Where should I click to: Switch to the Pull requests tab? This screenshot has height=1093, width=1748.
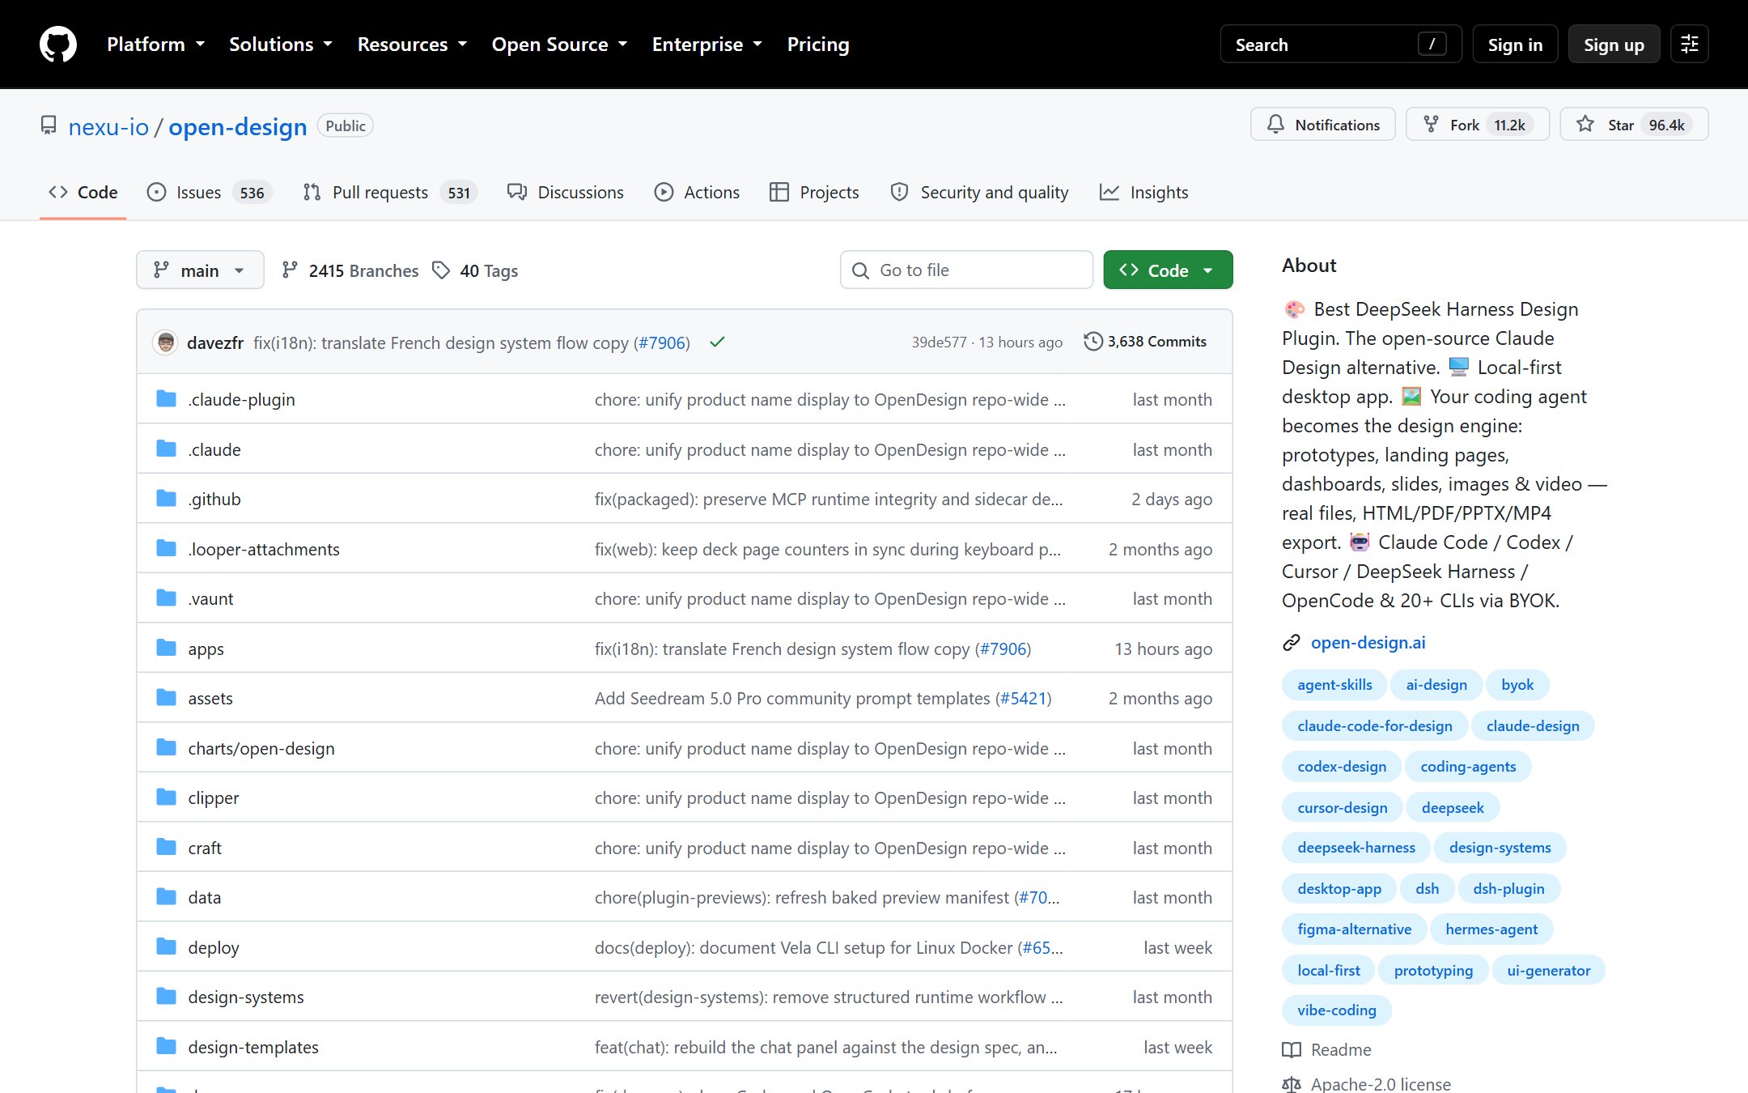390,193
